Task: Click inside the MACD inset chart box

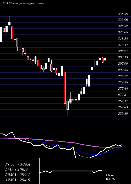Action: click(x=72, y=171)
